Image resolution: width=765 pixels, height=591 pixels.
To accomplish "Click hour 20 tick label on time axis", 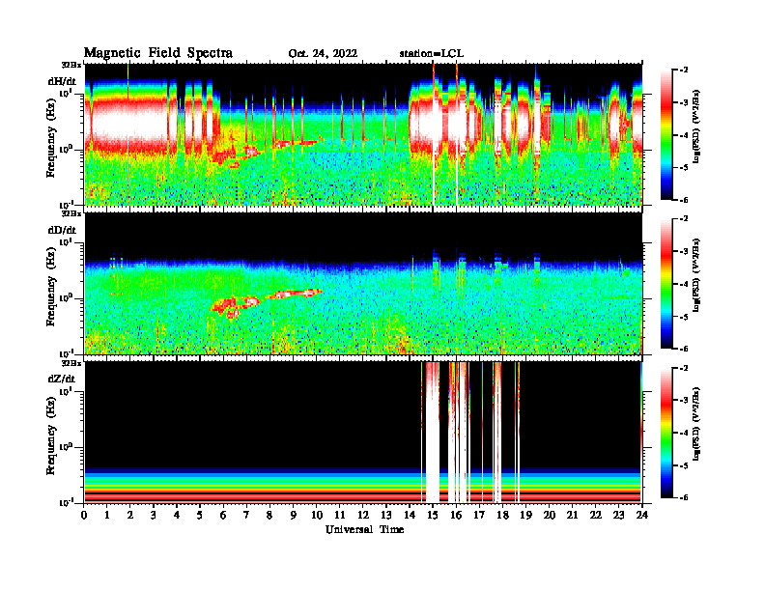I will point(549,516).
